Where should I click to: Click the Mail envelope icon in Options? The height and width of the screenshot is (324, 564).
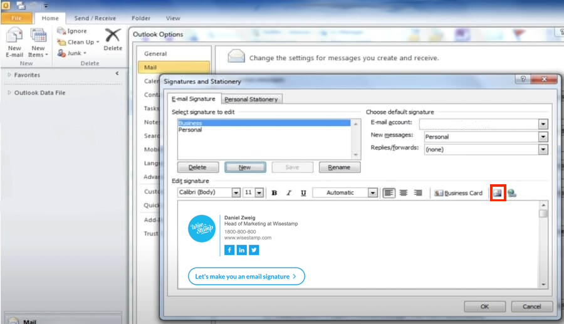[x=236, y=56]
